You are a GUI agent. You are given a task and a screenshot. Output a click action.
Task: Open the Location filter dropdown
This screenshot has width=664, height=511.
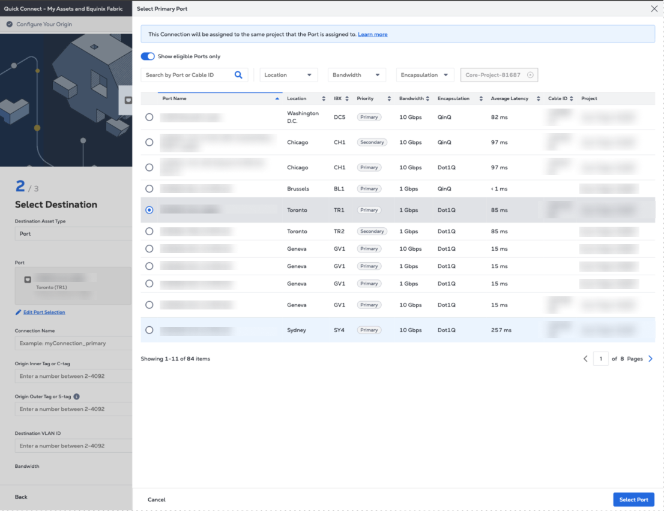(x=289, y=75)
